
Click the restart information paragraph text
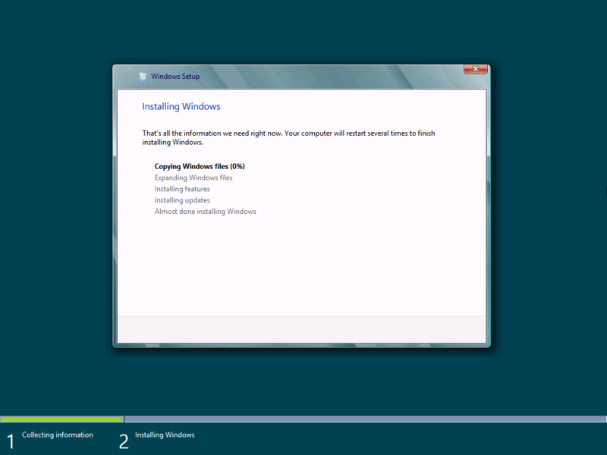[x=288, y=137]
